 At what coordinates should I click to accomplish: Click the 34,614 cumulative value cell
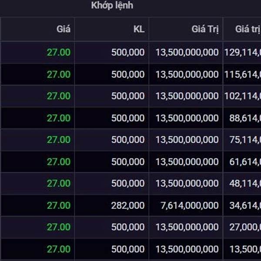coord(245,205)
